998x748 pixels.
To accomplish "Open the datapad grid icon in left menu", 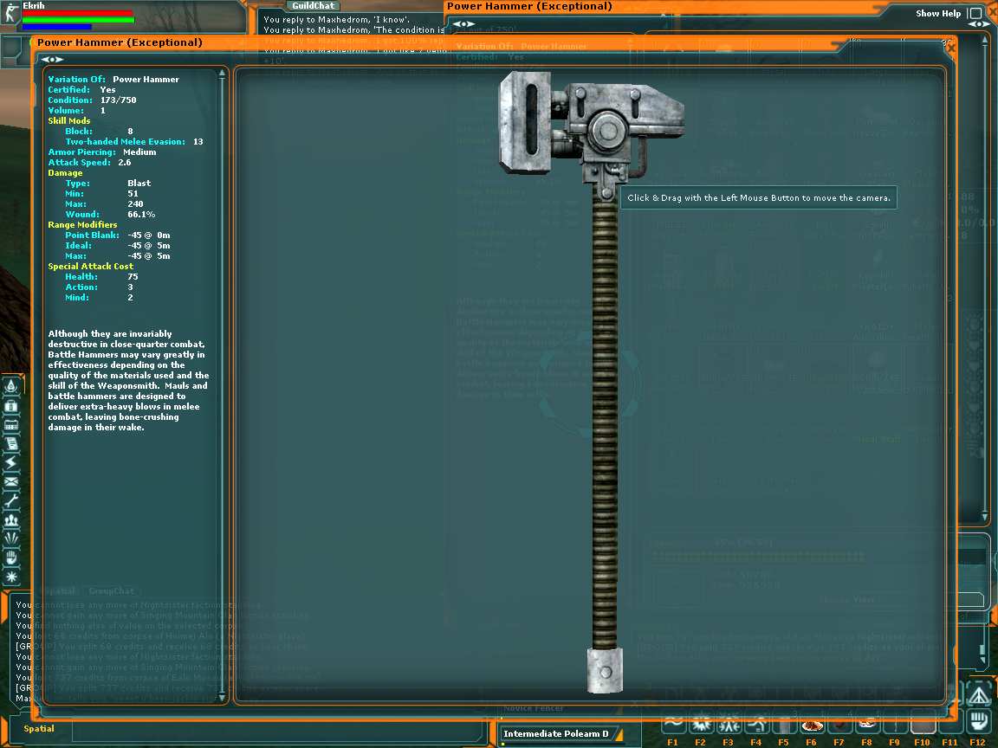I will tap(11, 426).
